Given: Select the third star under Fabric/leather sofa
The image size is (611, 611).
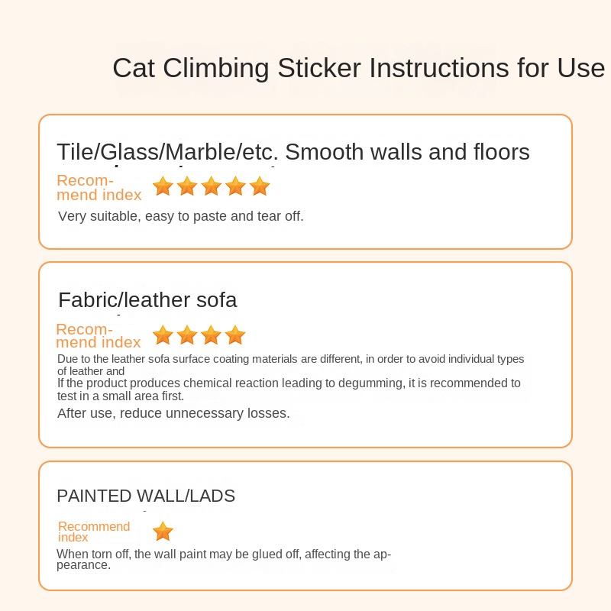Looking at the screenshot, I should pos(212,335).
